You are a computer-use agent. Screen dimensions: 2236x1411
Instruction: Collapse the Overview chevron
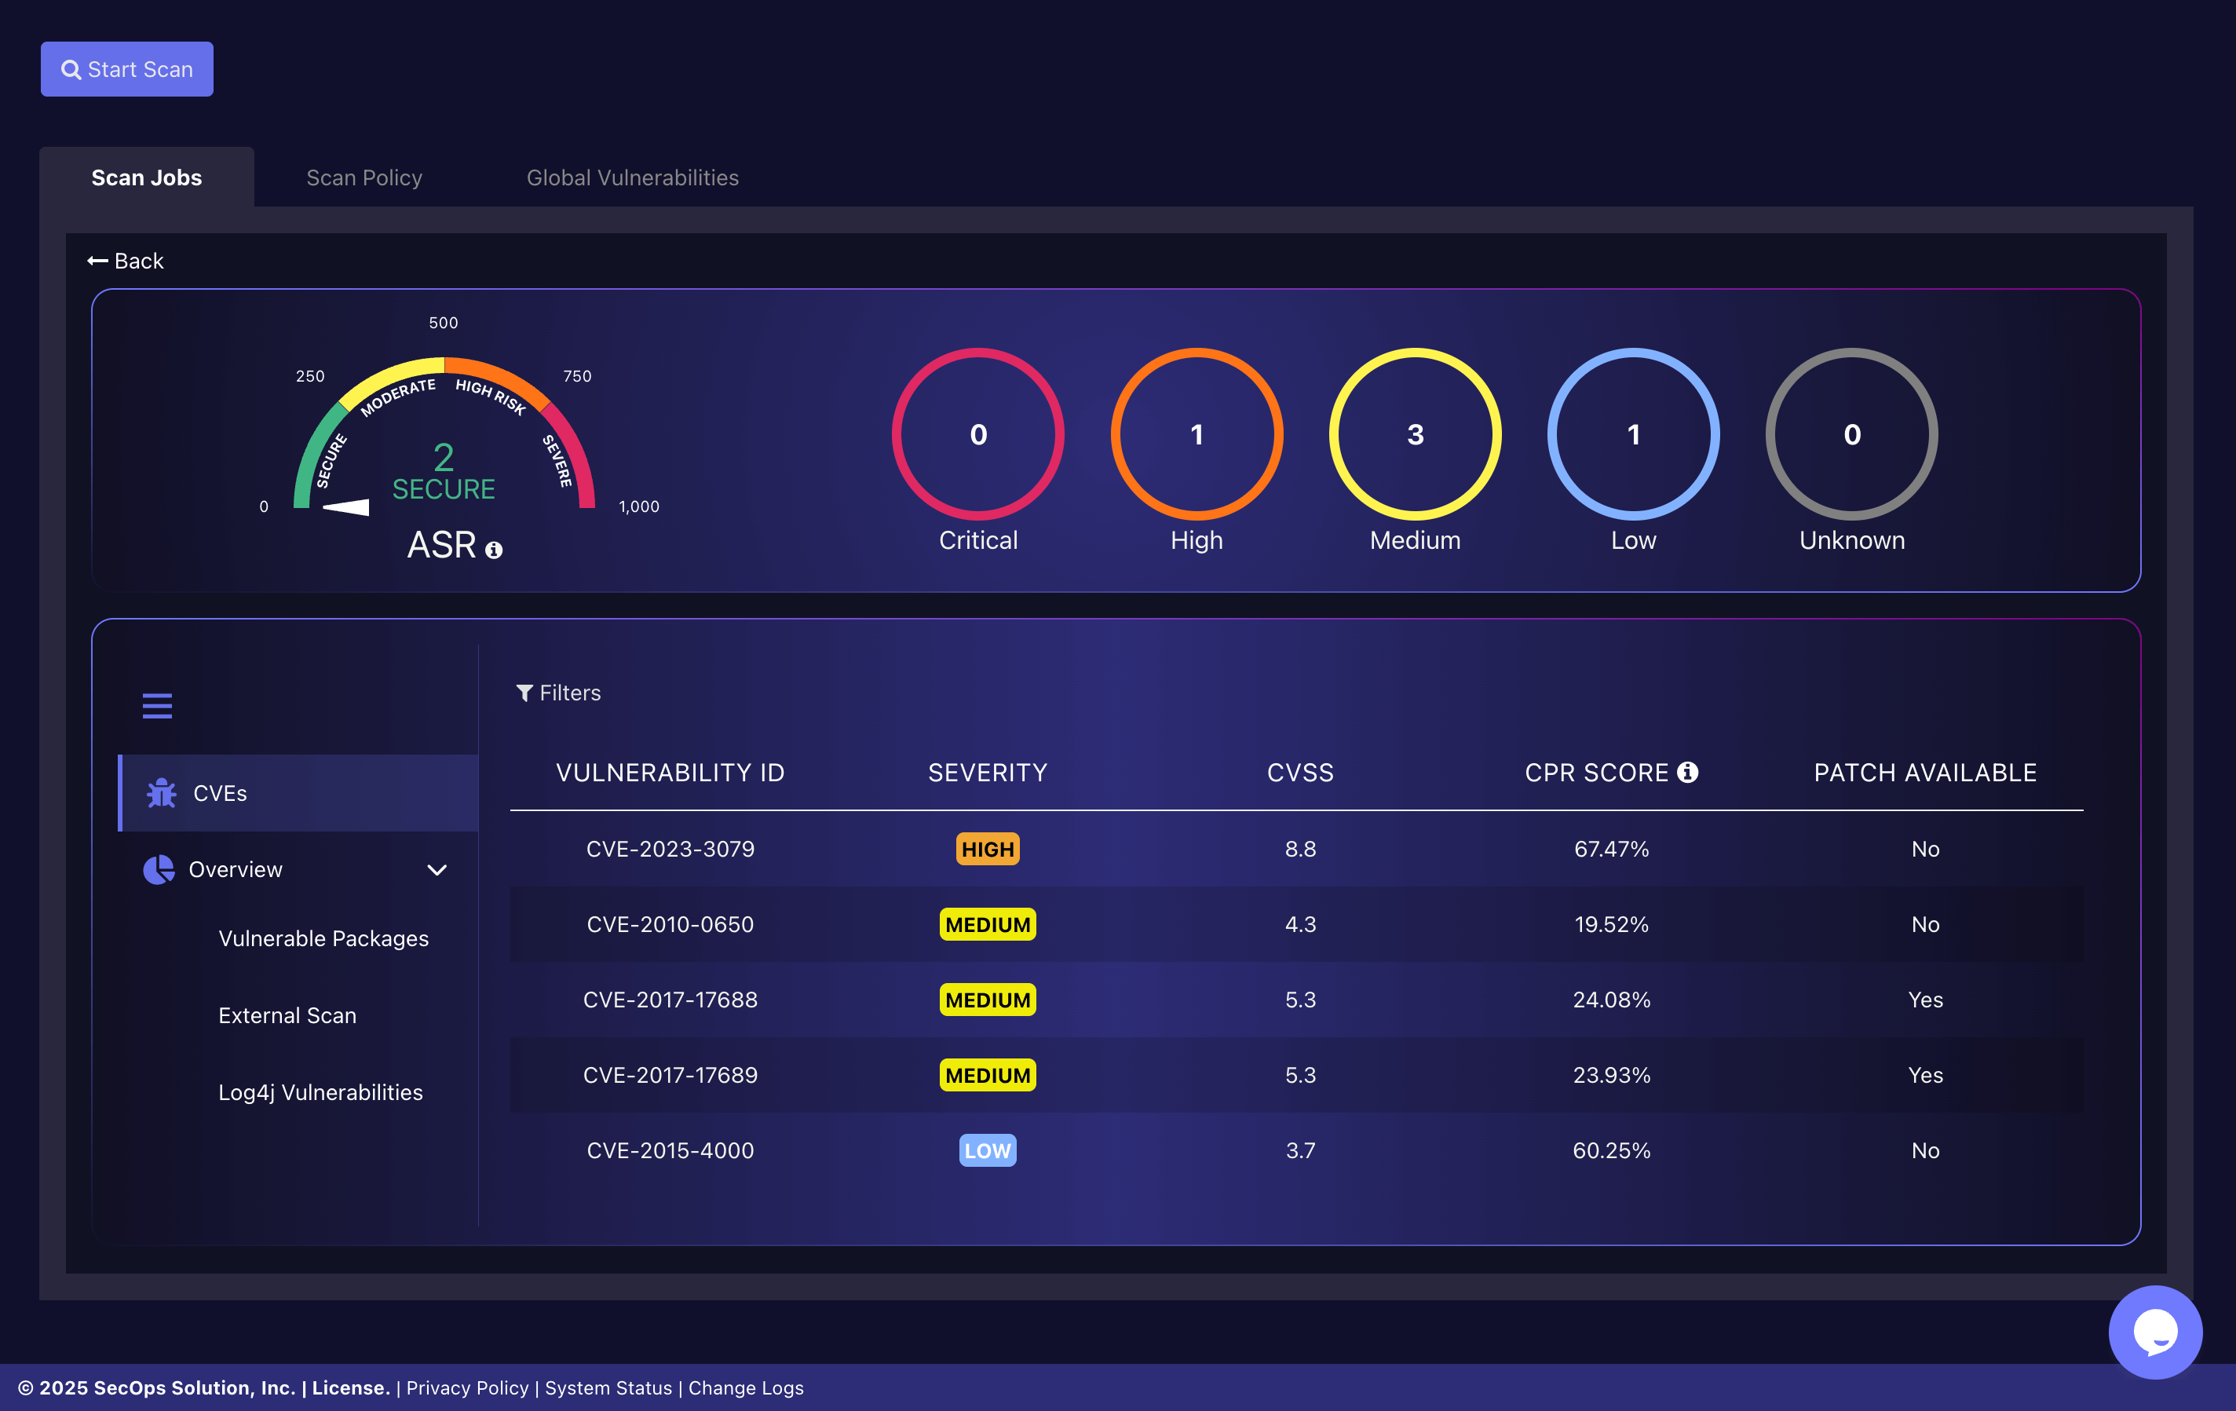(437, 869)
